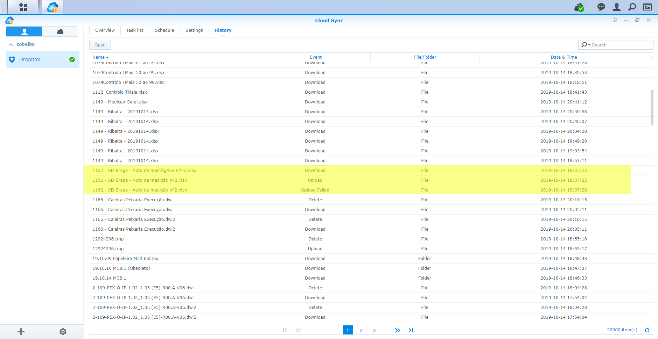Select the 2019-10-14 20:41:12 timestamp cell
Viewport: 658px width, 339px height.
coord(563,102)
